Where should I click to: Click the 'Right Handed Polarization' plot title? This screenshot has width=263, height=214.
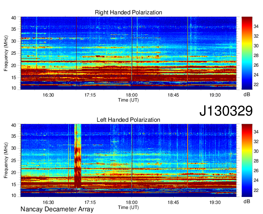pos(128,12)
